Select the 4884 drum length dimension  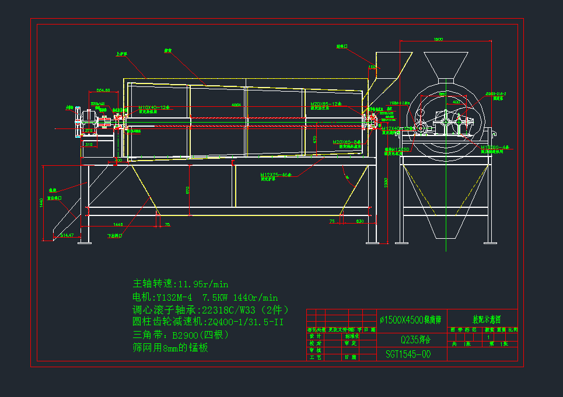[236, 105]
